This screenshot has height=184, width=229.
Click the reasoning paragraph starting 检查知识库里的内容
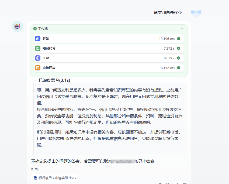tap(109, 116)
